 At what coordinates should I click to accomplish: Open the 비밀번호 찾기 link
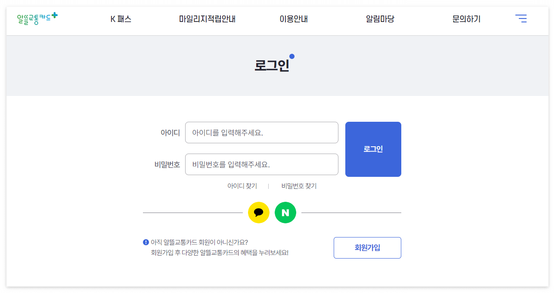pos(298,185)
